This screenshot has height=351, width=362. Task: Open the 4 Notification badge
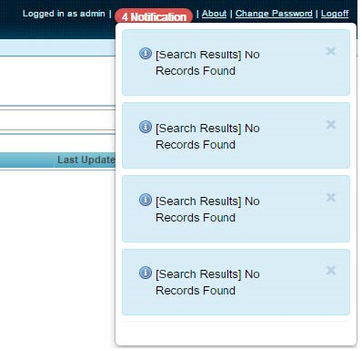[154, 16]
